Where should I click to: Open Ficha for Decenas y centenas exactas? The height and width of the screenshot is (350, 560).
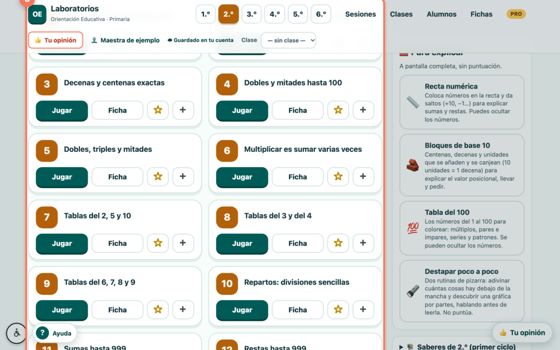coord(118,110)
